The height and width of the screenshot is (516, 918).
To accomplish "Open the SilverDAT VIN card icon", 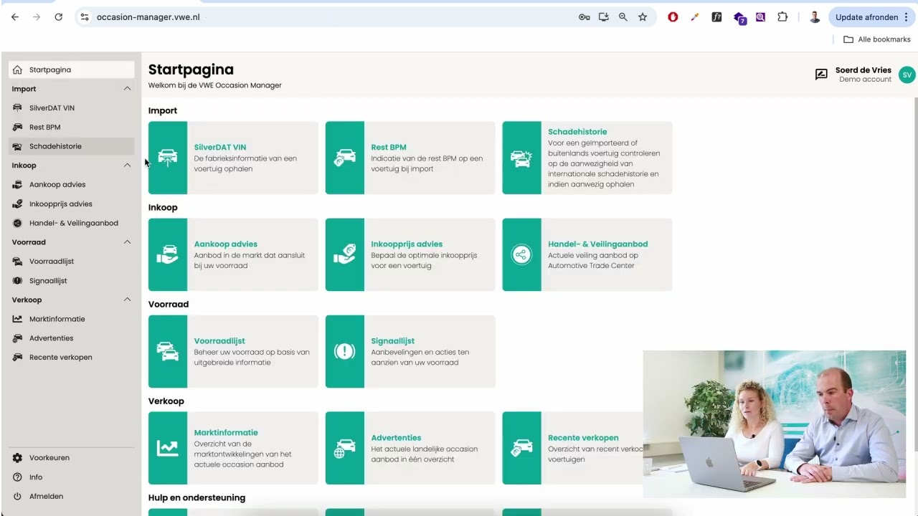I will pos(168,158).
